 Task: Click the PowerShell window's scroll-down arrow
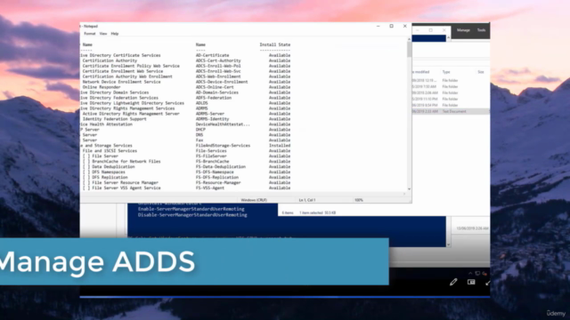click(x=448, y=245)
